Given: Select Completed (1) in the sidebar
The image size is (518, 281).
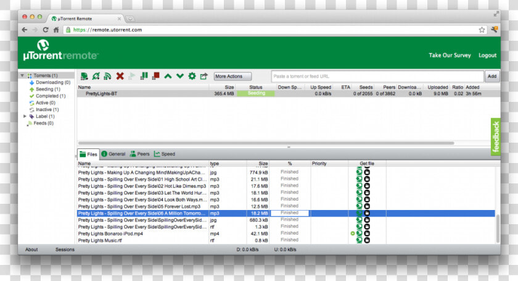Looking at the screenshot, I should click(51, 96).
